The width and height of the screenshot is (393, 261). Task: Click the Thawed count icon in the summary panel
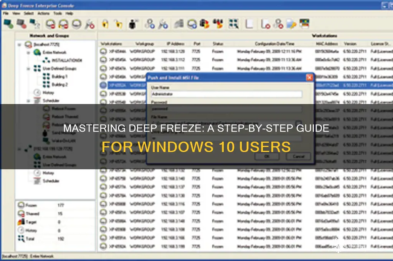(x=21, y=214)
